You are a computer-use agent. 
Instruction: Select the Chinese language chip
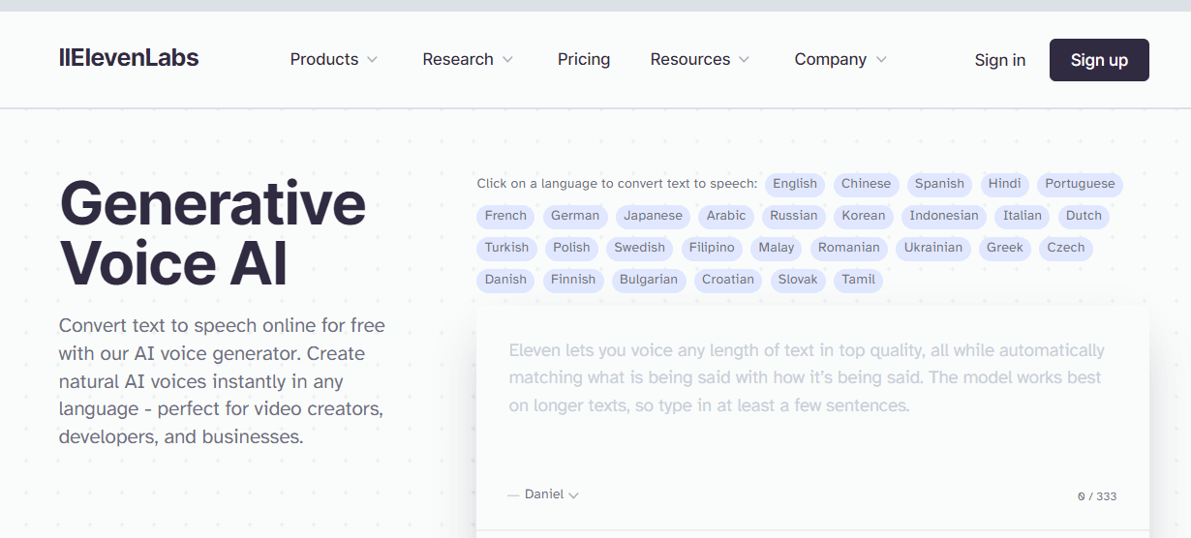866,184
